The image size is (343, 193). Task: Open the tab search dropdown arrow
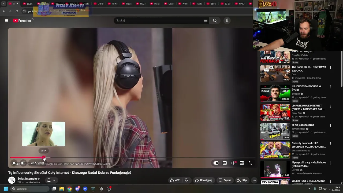(3, 4)
